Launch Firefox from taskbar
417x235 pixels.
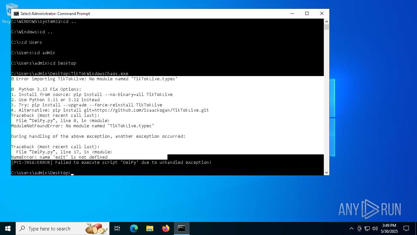166,228
